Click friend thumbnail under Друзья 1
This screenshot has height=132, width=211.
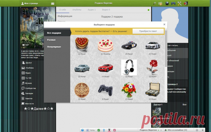tap(157, 112)
